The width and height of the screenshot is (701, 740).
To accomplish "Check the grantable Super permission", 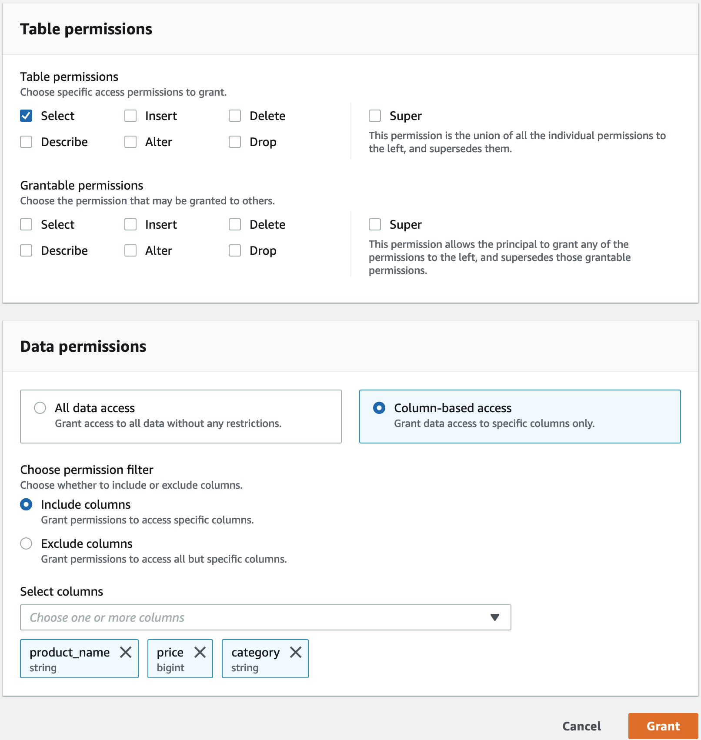I will pyautogui.click(x=375, y=224).
